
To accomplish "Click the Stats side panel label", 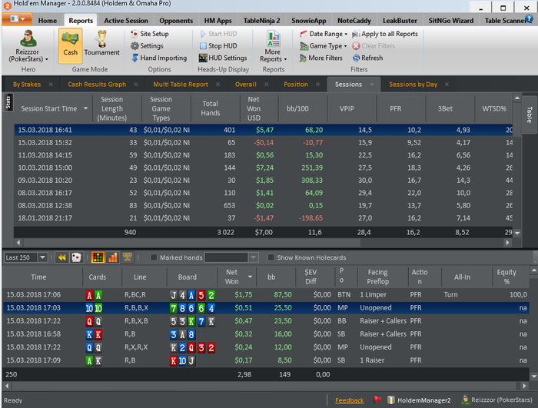I will [x=8, y=103].
